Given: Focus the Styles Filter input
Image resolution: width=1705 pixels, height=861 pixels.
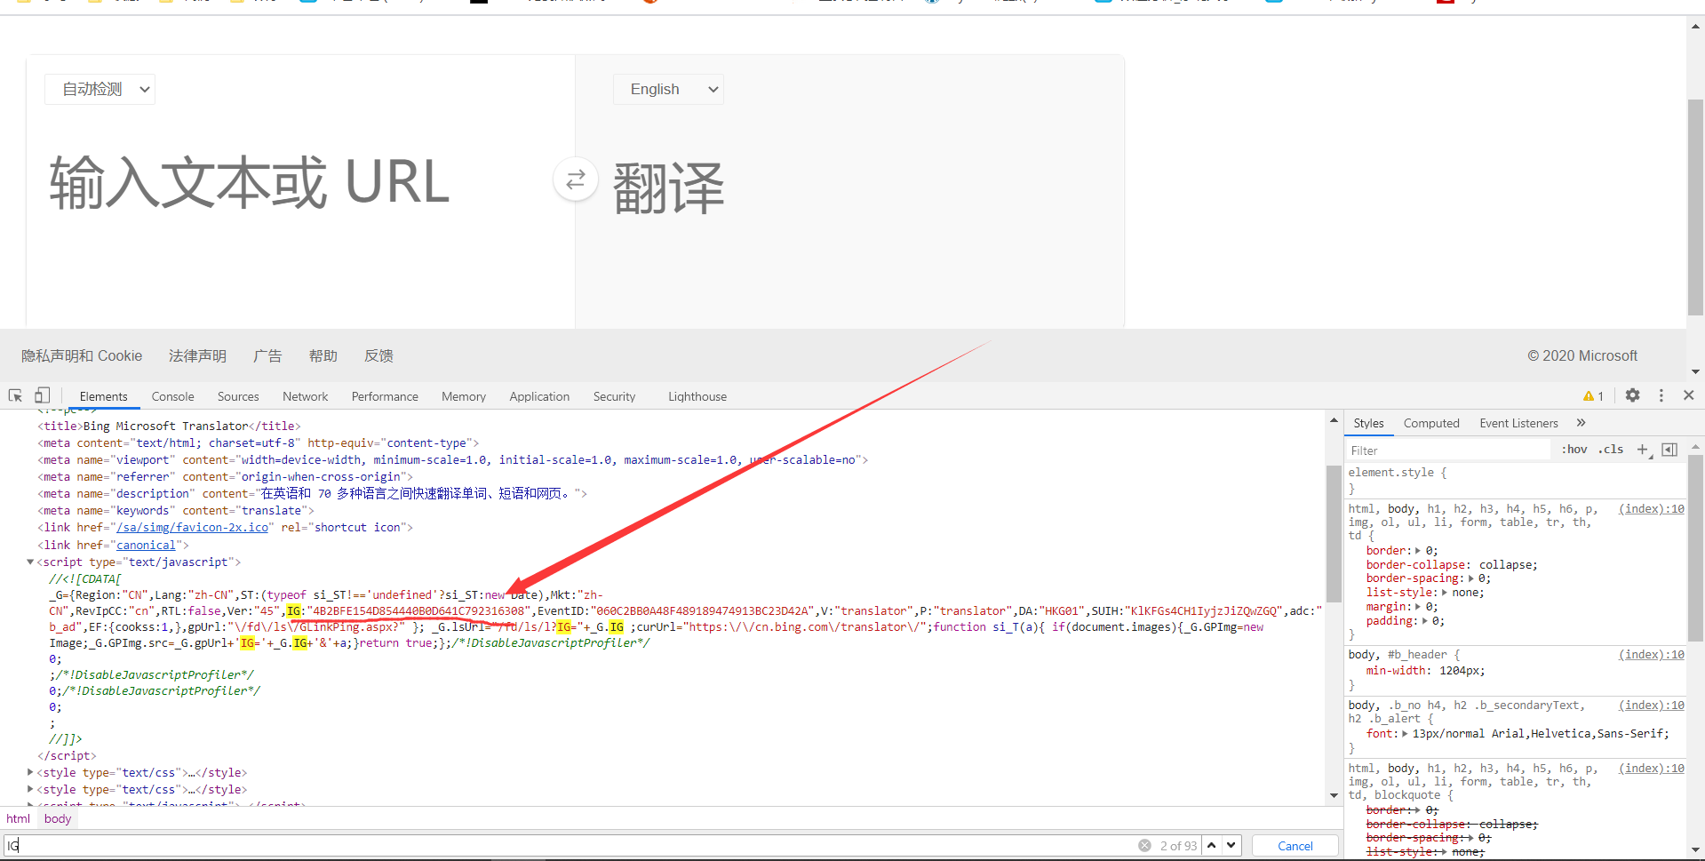Looking at the screenshot, I should [x=1448, y=450].
